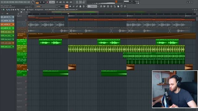Open the VIEW menu
This screenshot has height=111, width=198.
click(16, 2)
